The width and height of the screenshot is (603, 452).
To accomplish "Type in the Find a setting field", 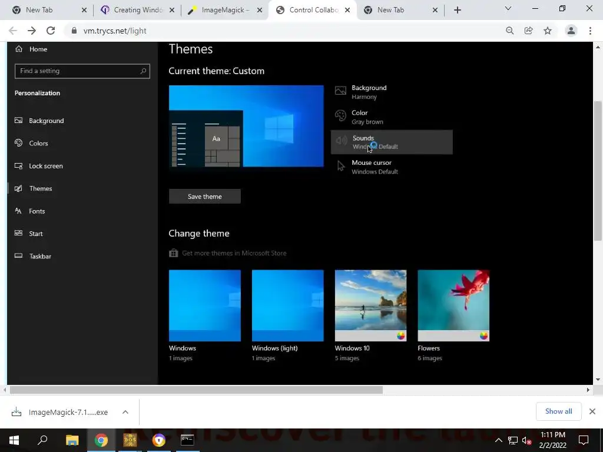I will [82, 71].
